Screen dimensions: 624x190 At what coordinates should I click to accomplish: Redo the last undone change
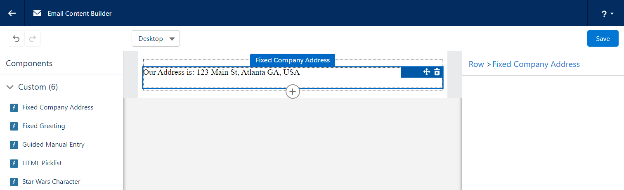tap(33, 38)
